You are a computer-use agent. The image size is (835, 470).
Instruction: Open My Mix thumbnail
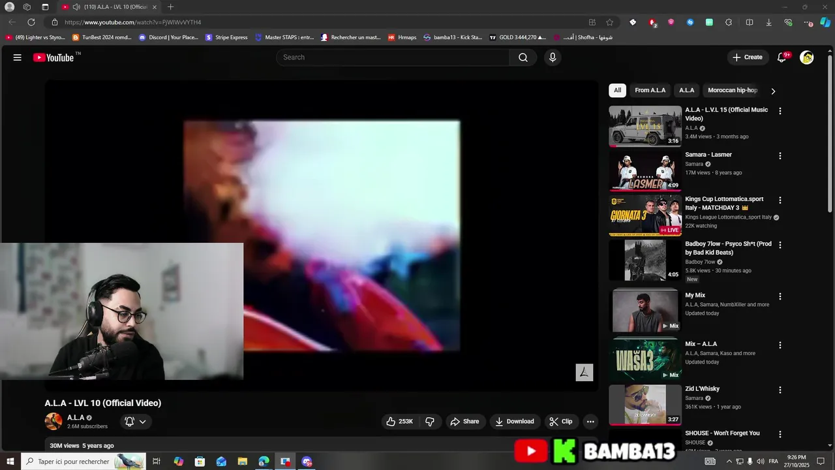click(x=645, y=311)
